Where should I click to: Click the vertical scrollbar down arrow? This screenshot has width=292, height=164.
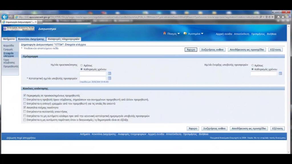point(289,152)
